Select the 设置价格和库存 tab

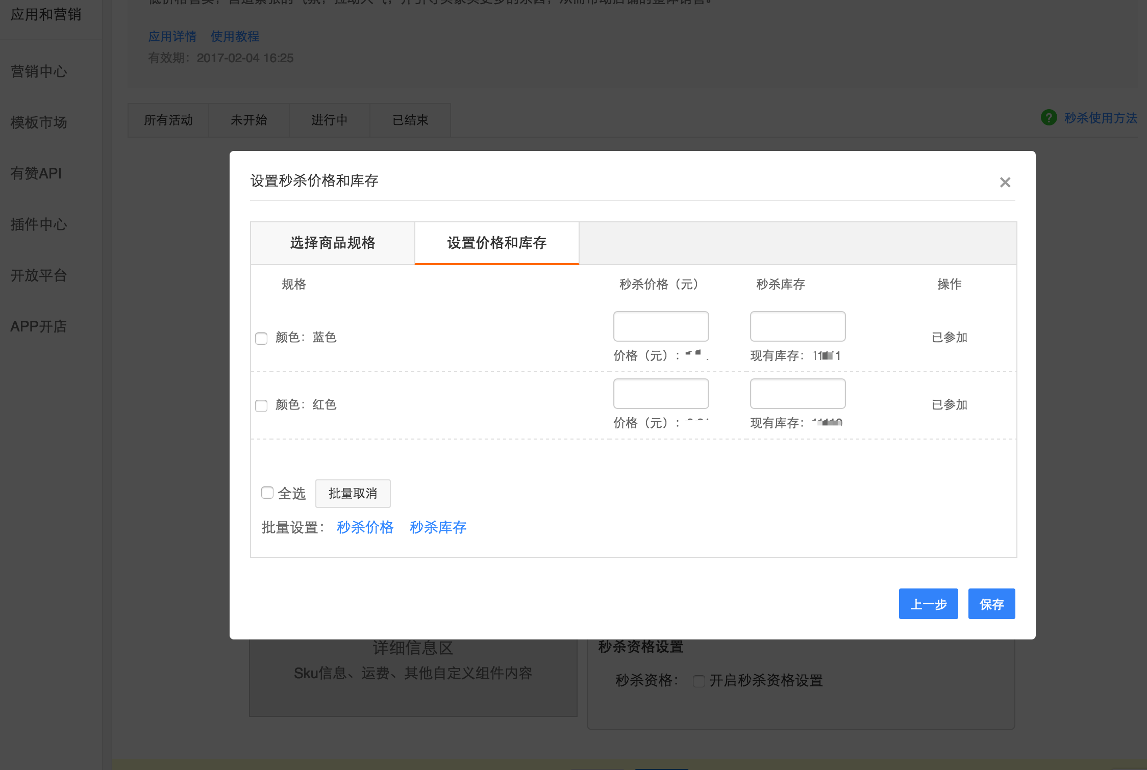pyautogui.click(x=497, y=243)
